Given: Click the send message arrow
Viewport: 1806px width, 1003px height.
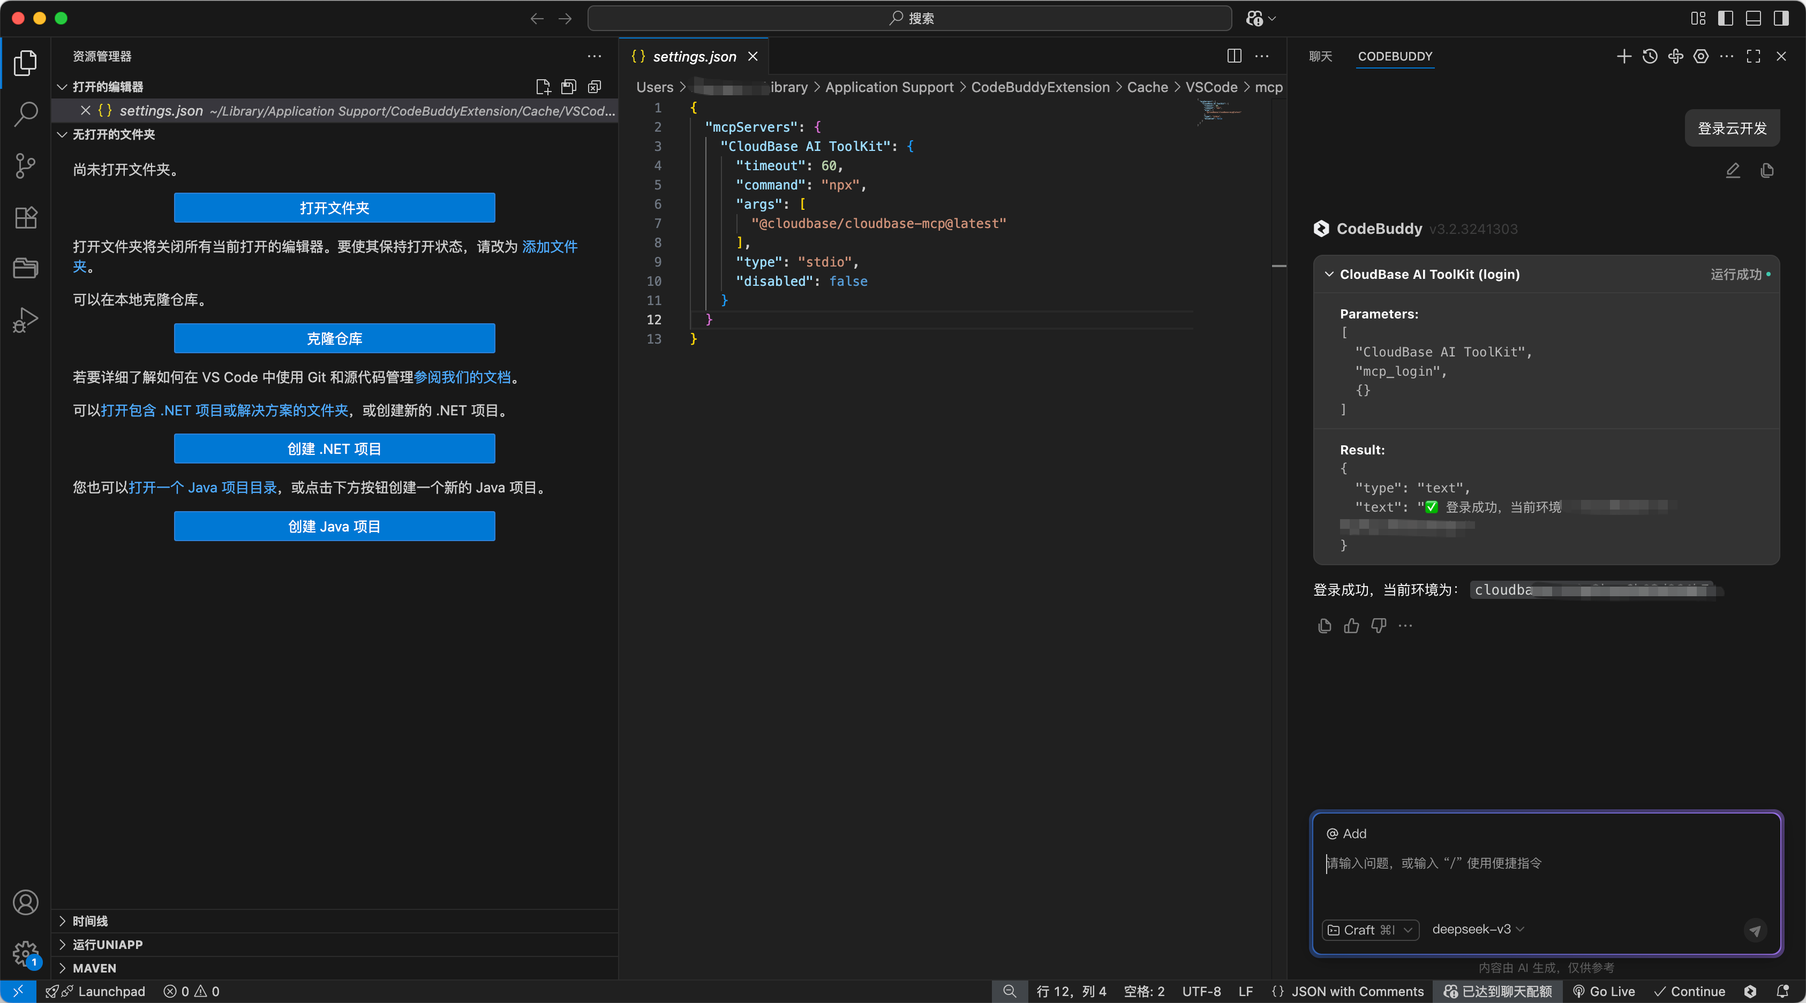Looking at the screenshot, I should click(x=1755, y=930).
